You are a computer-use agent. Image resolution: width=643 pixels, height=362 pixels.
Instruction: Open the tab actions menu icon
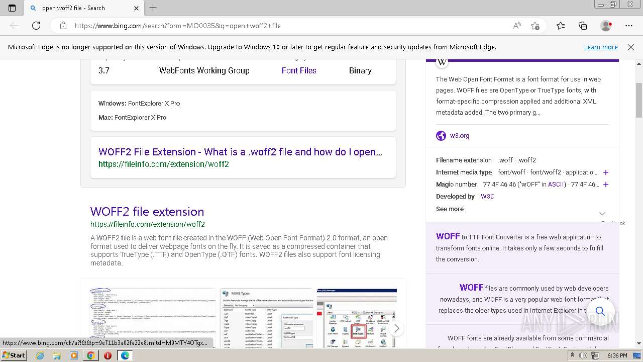pyautogui.click(x=12, y=8)
